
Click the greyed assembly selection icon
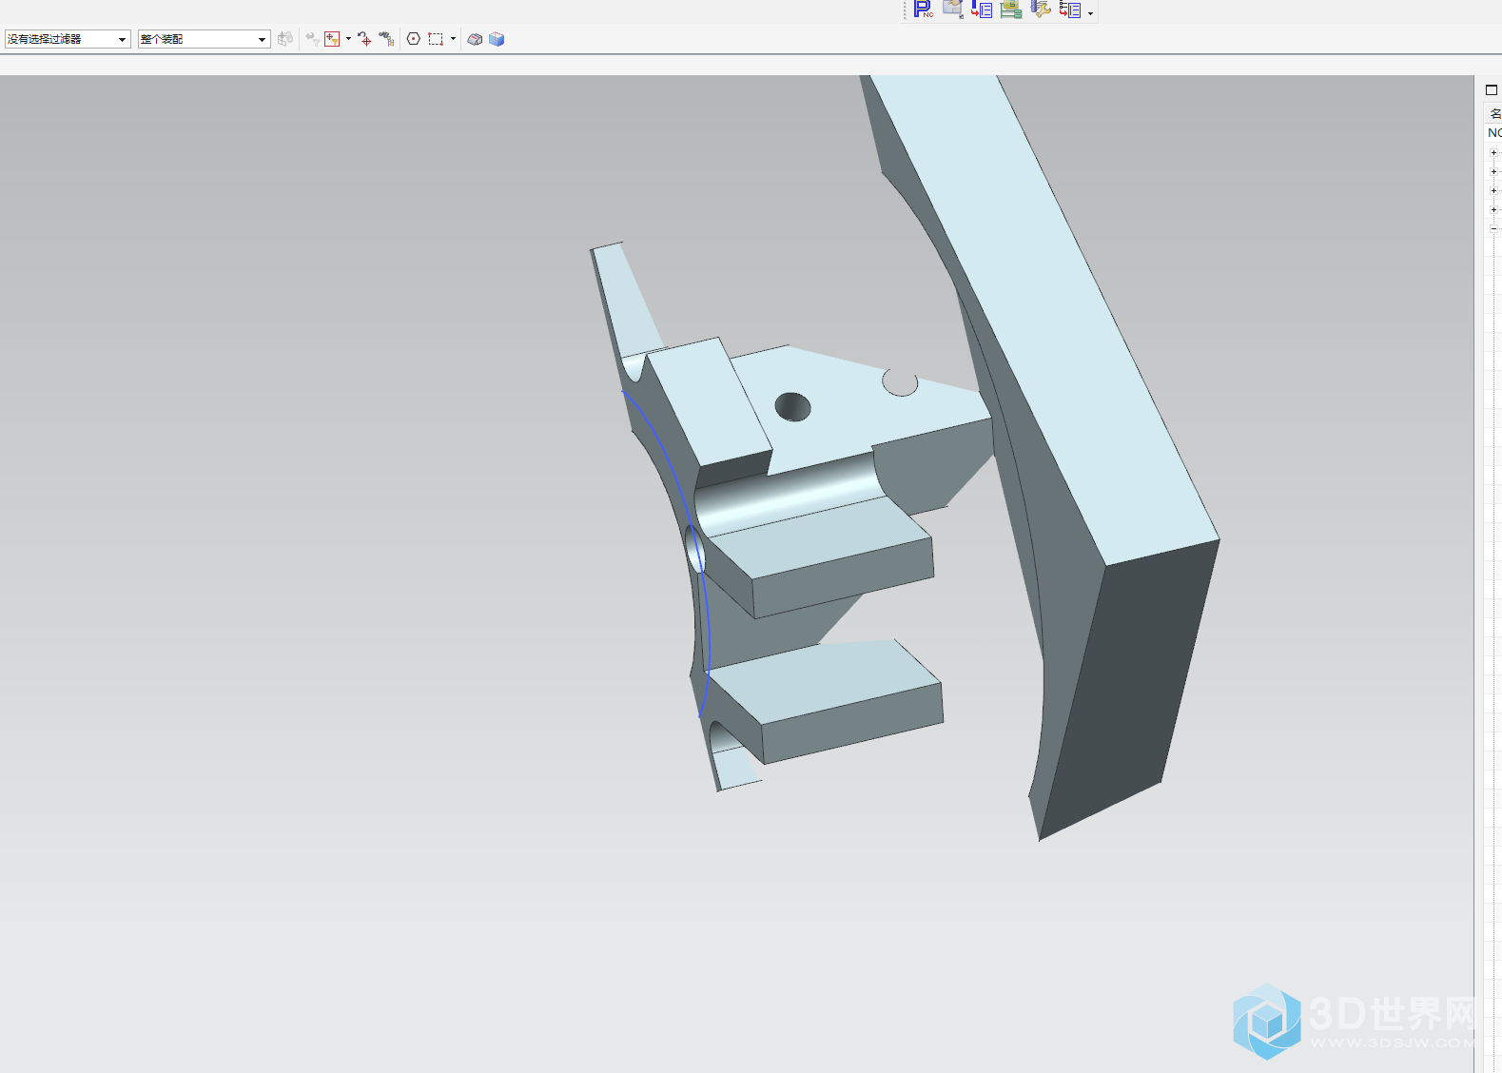pyautogui.click(x=285, y=39)
